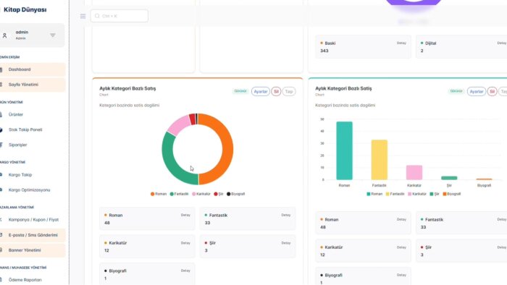507x285 pixels.
Task: Click Ayarlar on the donut chart card
Action: click(260, 92)
